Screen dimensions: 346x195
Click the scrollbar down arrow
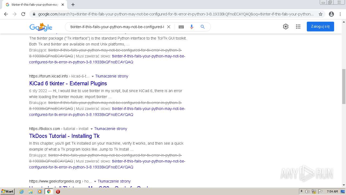pos(344,185)
